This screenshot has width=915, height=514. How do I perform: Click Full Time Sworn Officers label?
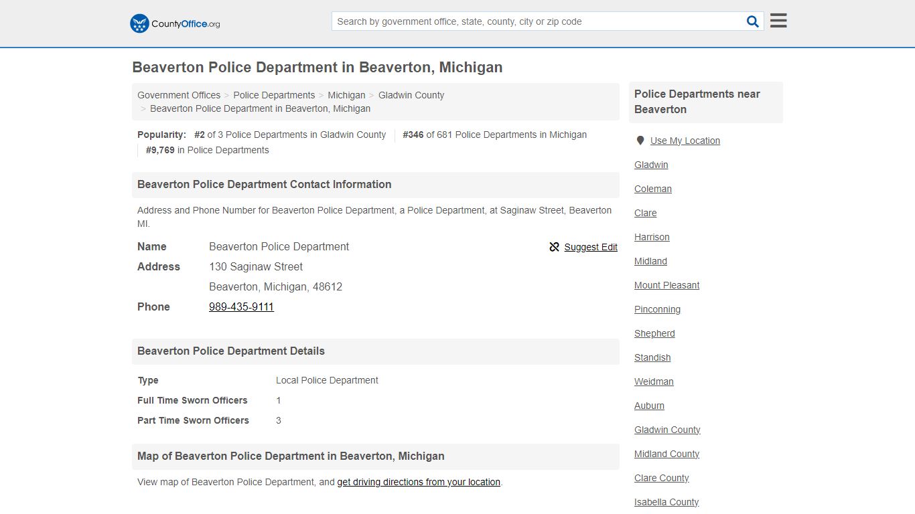pyautogui.click(x=192, y=400)
